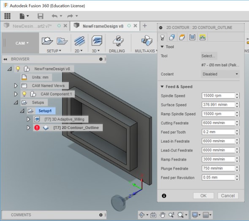249x221 pixels.
Task: Click the New Setup icon
Action: coord(47,41)
